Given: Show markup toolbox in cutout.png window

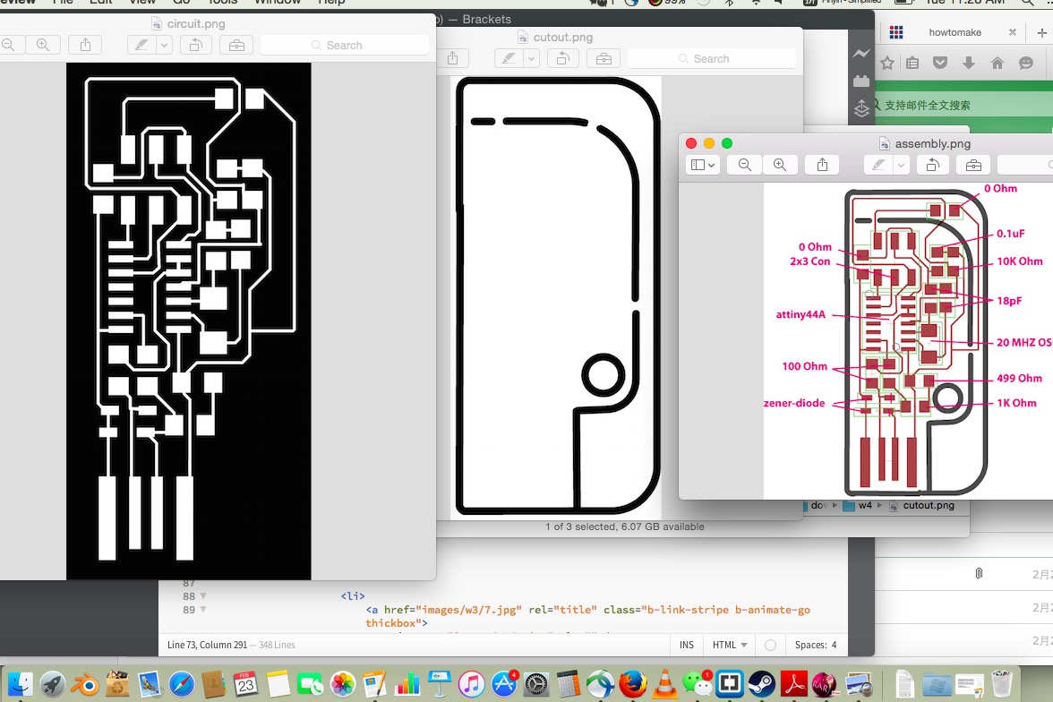Looking at the screenshot, I should [604, 58].
